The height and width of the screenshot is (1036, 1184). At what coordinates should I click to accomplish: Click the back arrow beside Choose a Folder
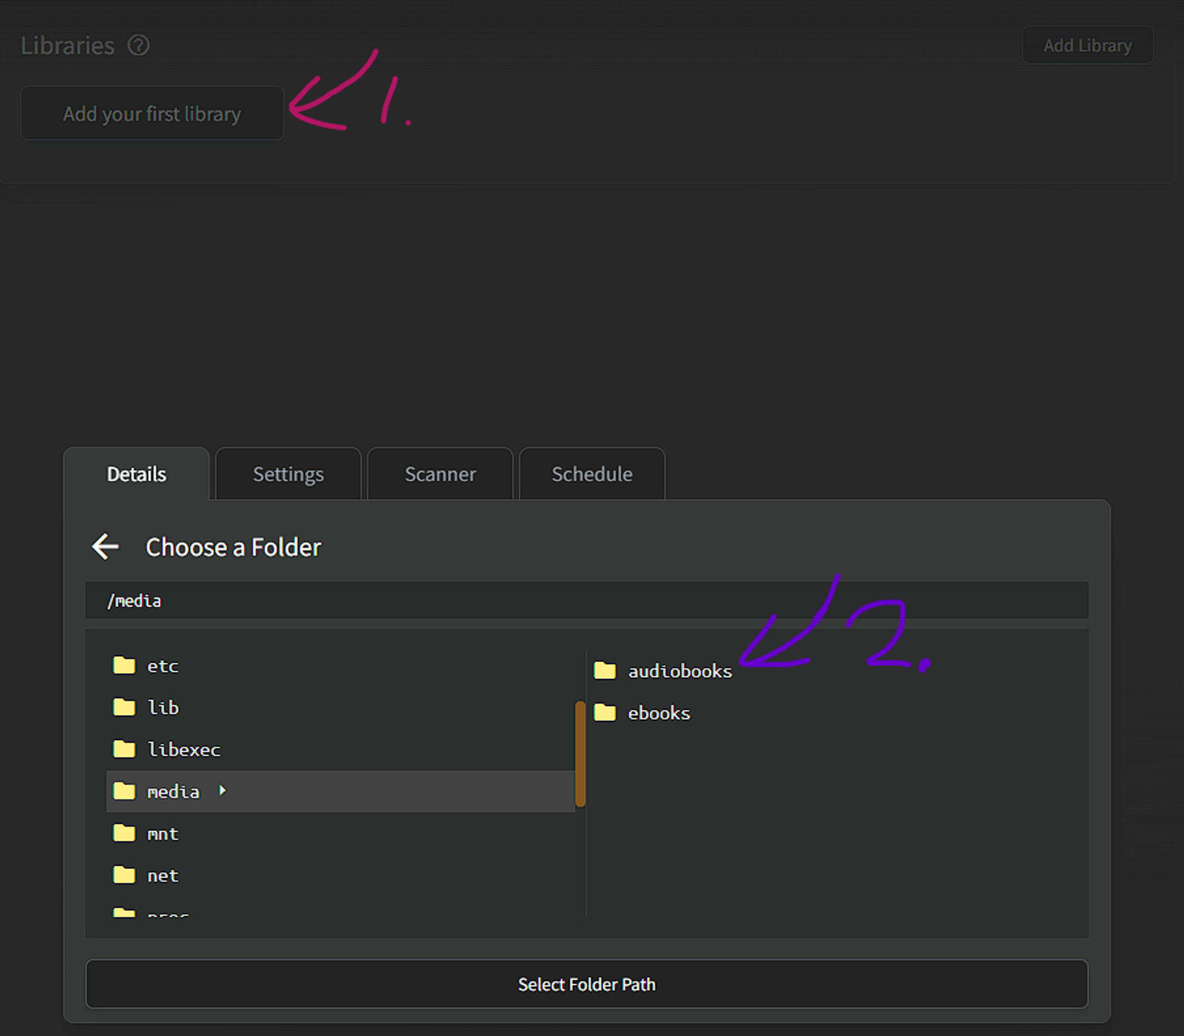[105, 547]
